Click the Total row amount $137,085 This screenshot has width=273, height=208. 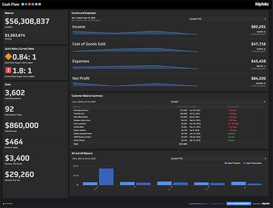[x=183, y=144]
